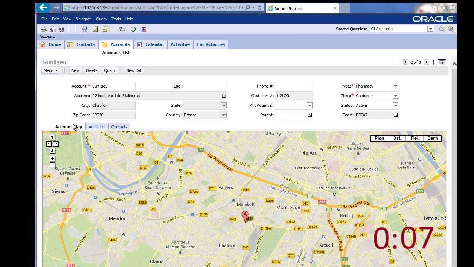This screenshot has width=474, height=267.
Task: Click the green clock icon in toolbar
Action: 133,29
